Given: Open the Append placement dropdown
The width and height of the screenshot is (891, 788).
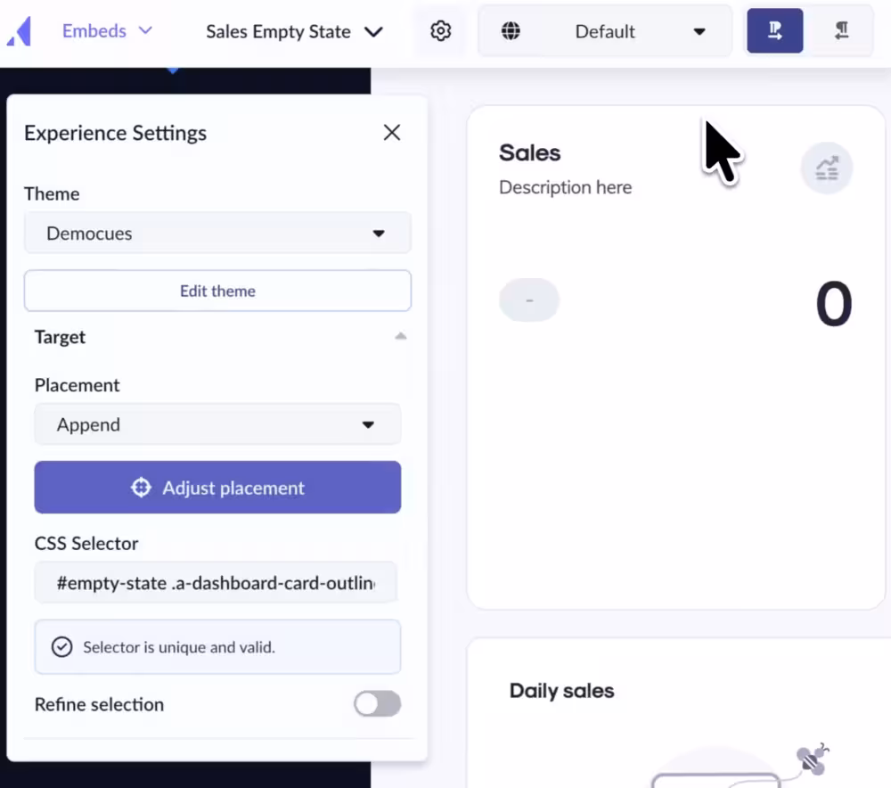Looking at the screenshot, I should tap(217, 424).
